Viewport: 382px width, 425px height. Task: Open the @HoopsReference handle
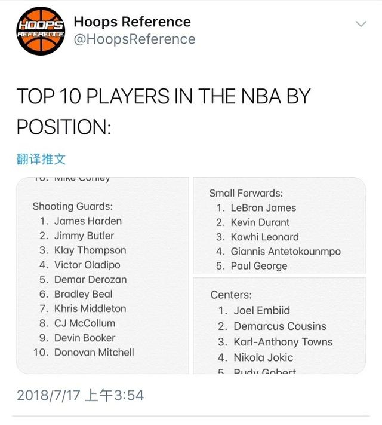coord(134,39)
